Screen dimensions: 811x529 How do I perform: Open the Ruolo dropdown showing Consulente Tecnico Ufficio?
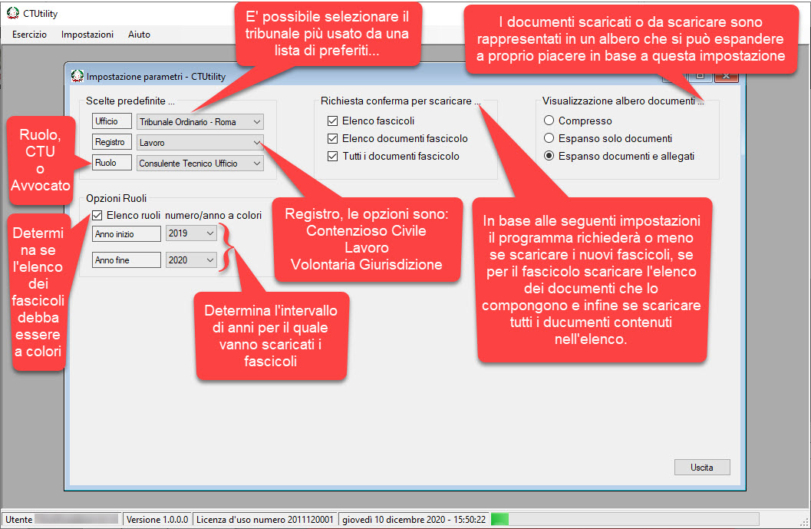[199, 164]
